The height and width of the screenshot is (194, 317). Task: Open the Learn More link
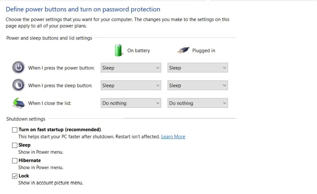tap(173, 137)
